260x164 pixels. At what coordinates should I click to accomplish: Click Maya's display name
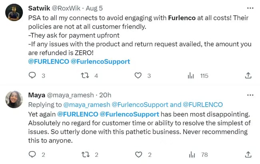[37, 95]
